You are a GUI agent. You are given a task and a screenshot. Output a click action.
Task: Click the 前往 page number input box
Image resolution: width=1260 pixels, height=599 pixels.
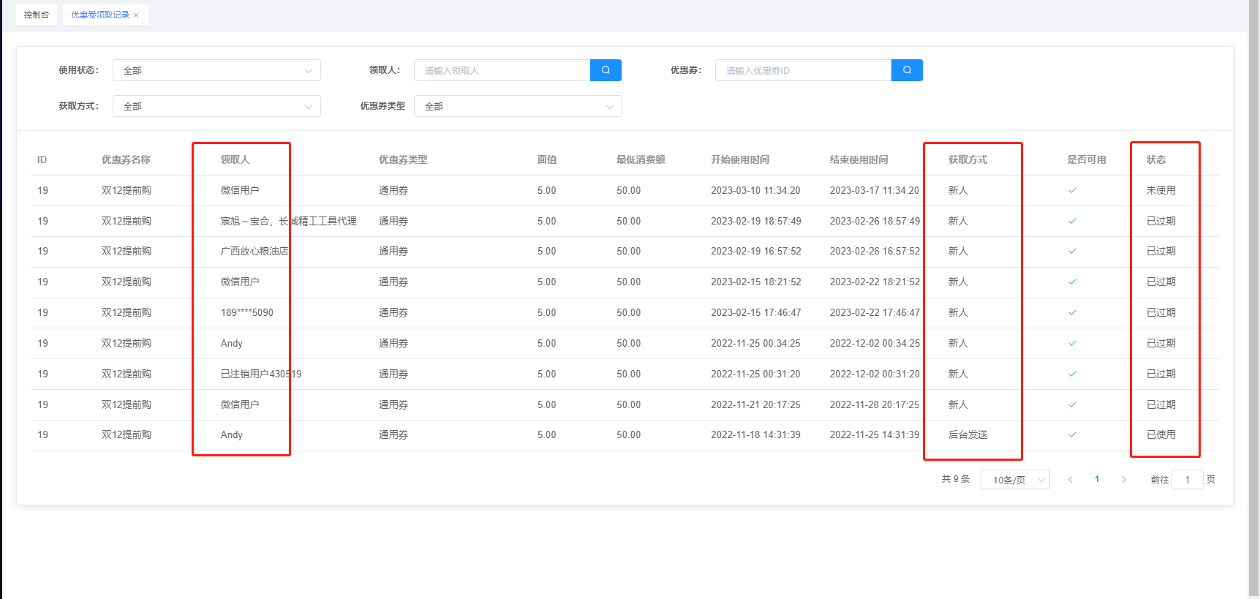[1187, 480]
